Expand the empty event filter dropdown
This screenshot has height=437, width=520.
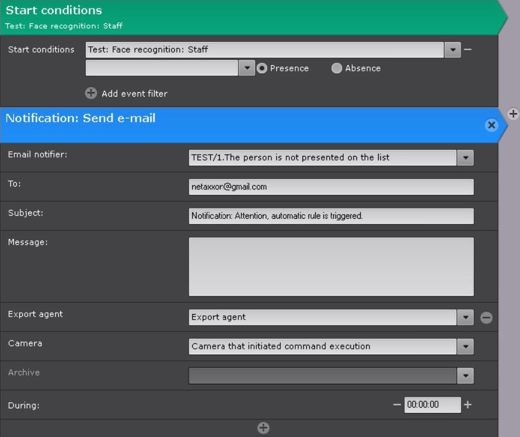[x=247, y=68]
